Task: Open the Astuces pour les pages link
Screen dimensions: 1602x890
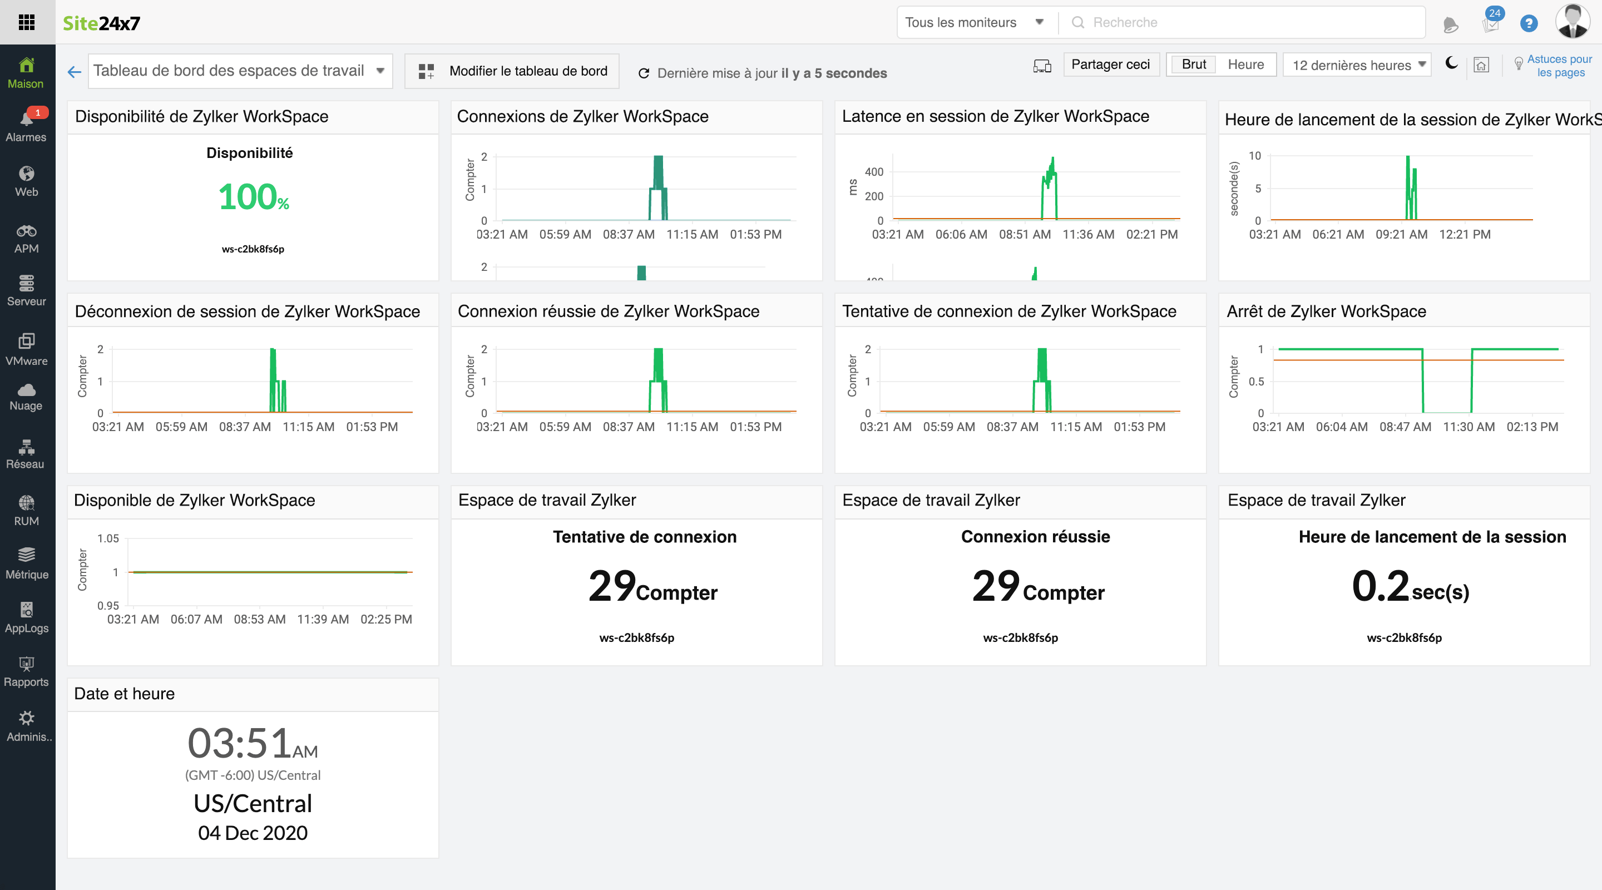Action: 1560,65
